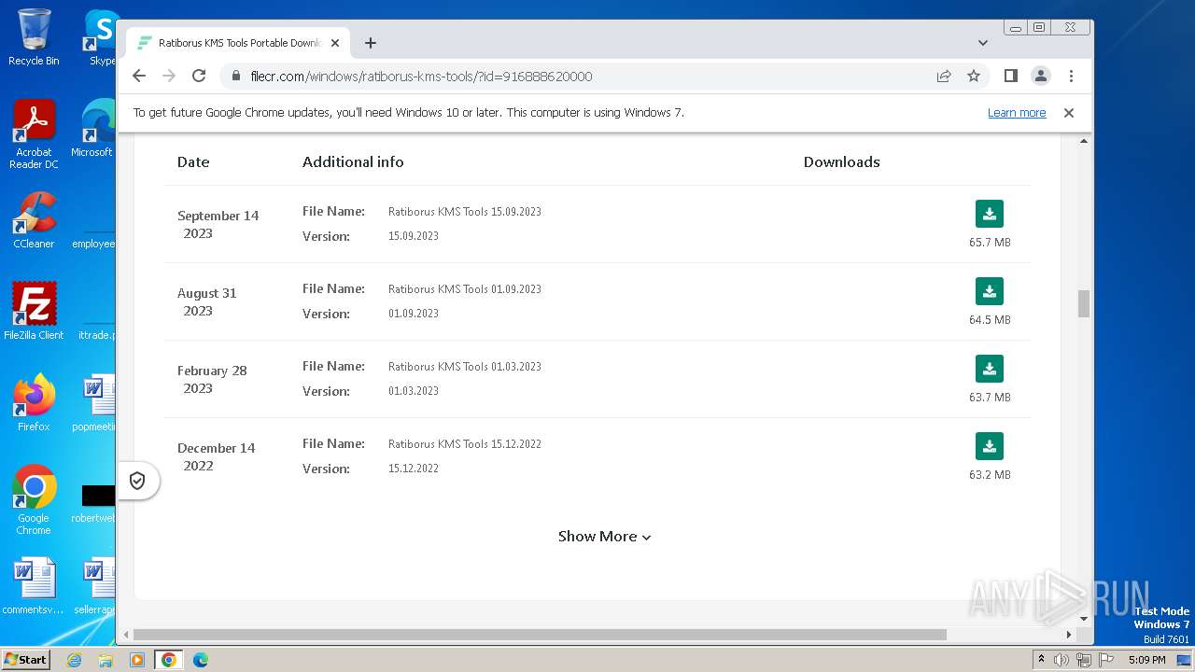Open Chrome three-dot menu

(x=1071, y=76)
